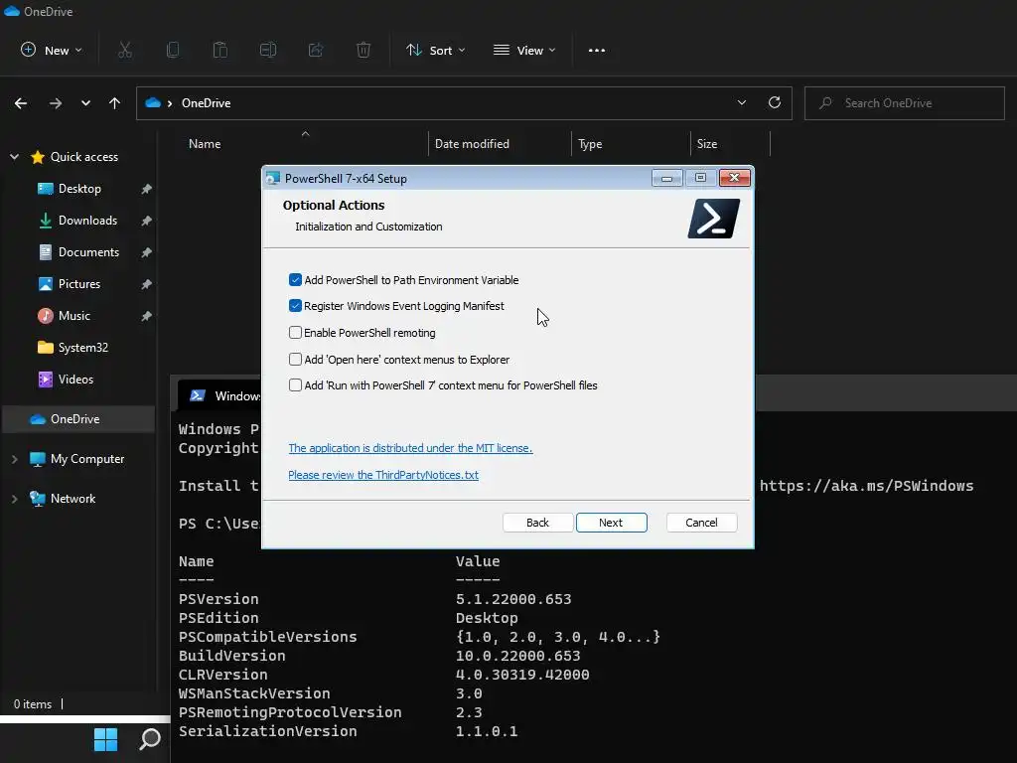Go up one folder level with up arrow
1017x763 pixels.
pyautogui.click(x=115, y=103)
